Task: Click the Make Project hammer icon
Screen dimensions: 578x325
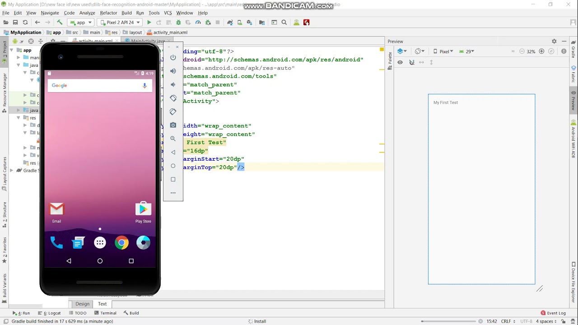Action: click(60, 22)
